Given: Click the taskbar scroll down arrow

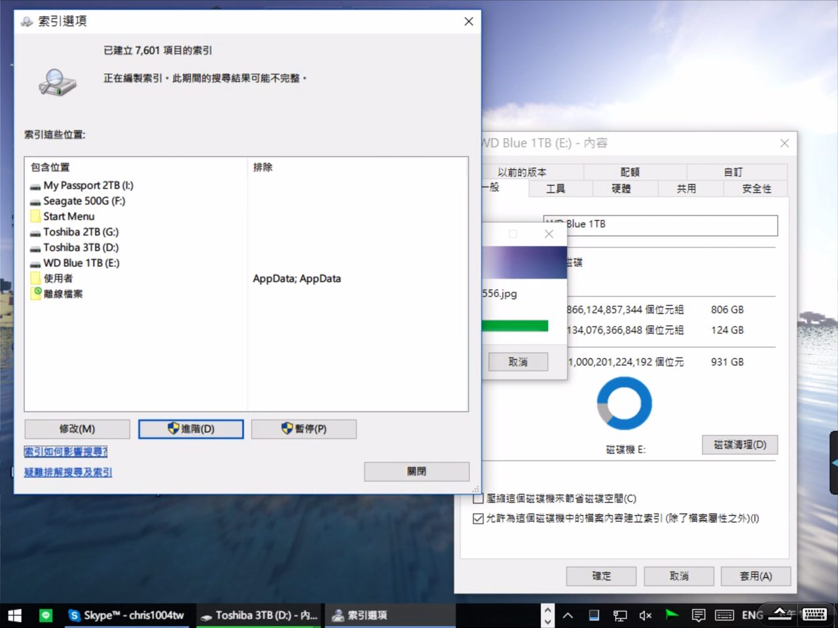Looking at the screenshot, I should 547,621.
